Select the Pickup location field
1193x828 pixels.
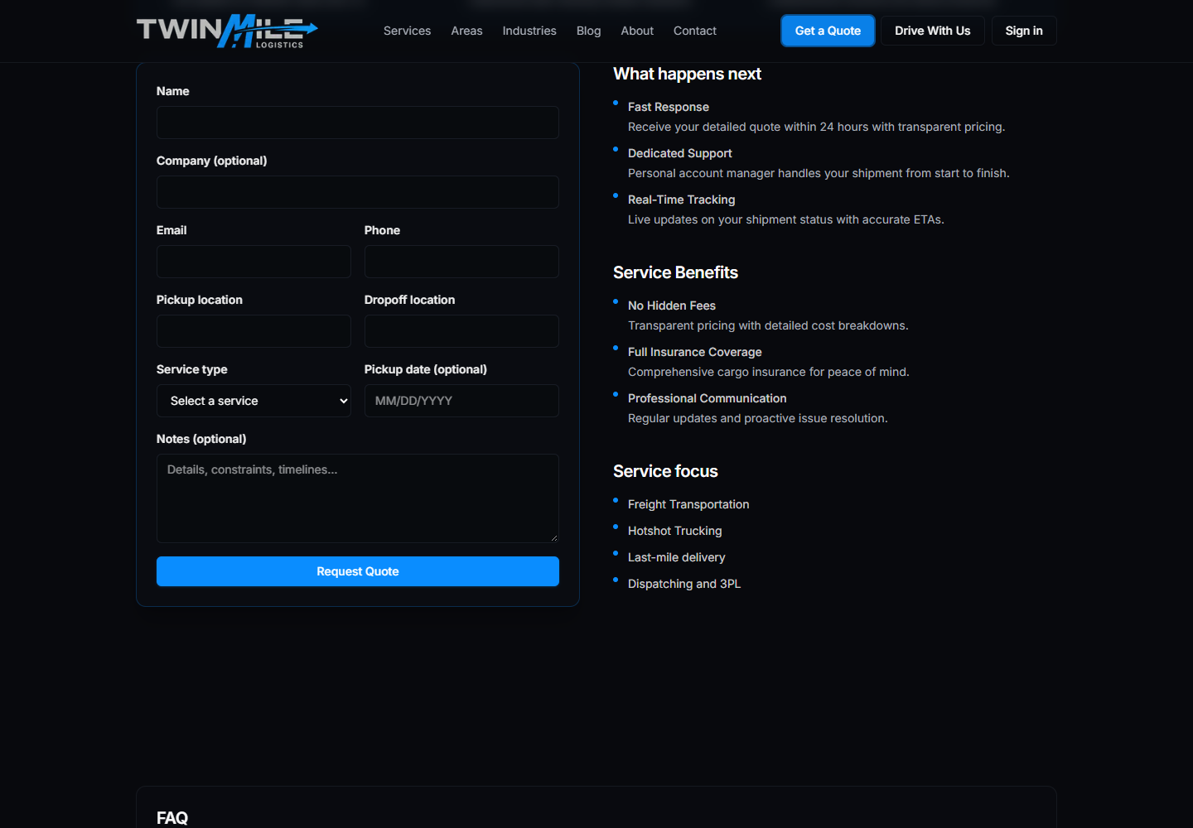point(254,331)
